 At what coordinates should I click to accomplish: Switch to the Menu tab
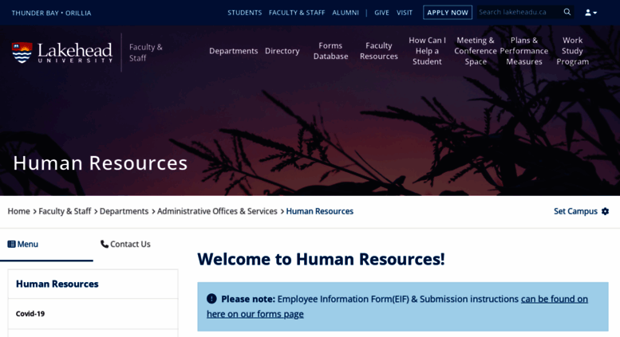(46, 245)
